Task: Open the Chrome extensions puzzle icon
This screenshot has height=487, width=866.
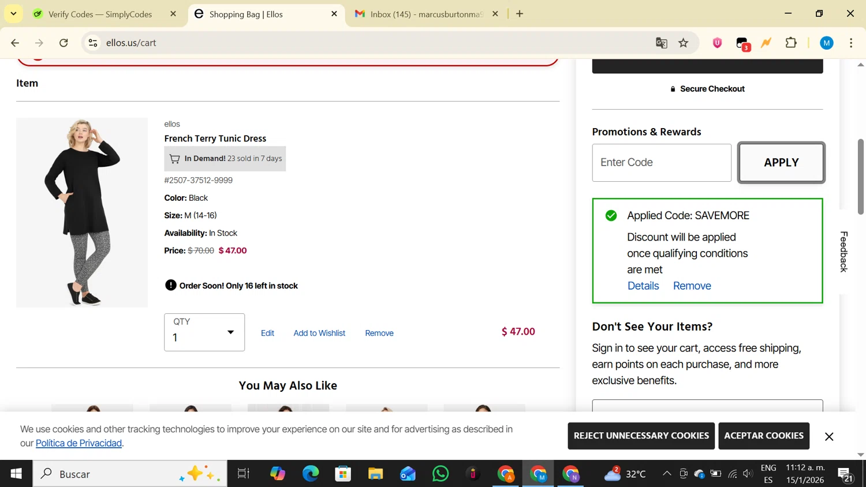Action: pyautogui.click(x=791, y=43)
